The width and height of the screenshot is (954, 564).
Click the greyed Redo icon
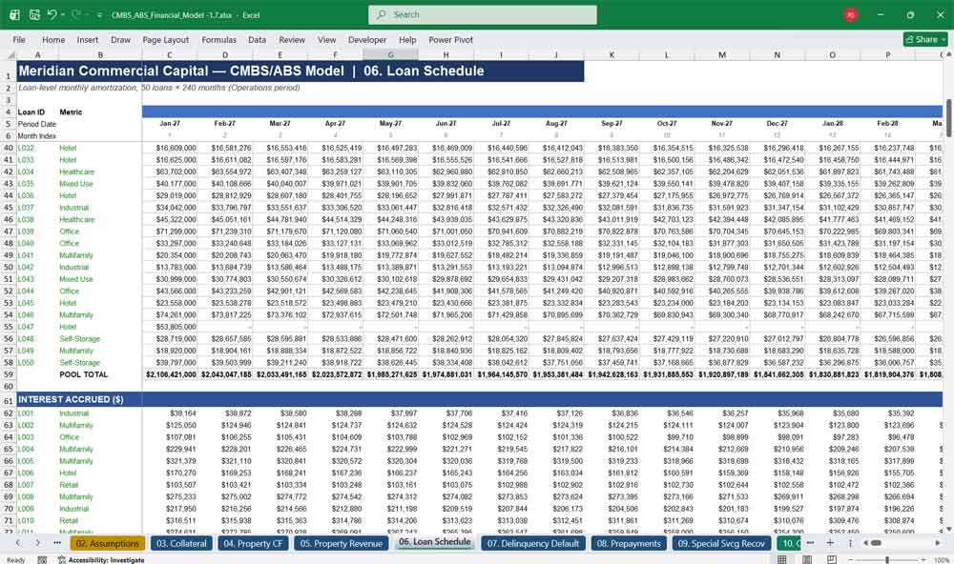[75, 14]
